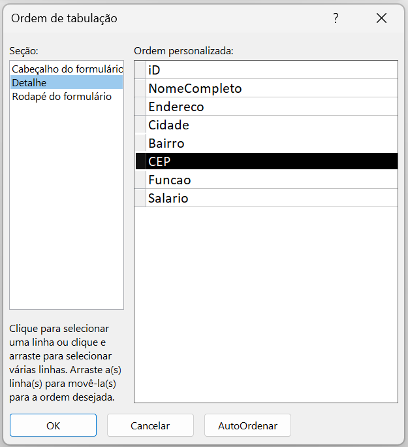Choose Rodapé do formulário section
Viewport: 408px width, 447px height.
coord(61,96)
